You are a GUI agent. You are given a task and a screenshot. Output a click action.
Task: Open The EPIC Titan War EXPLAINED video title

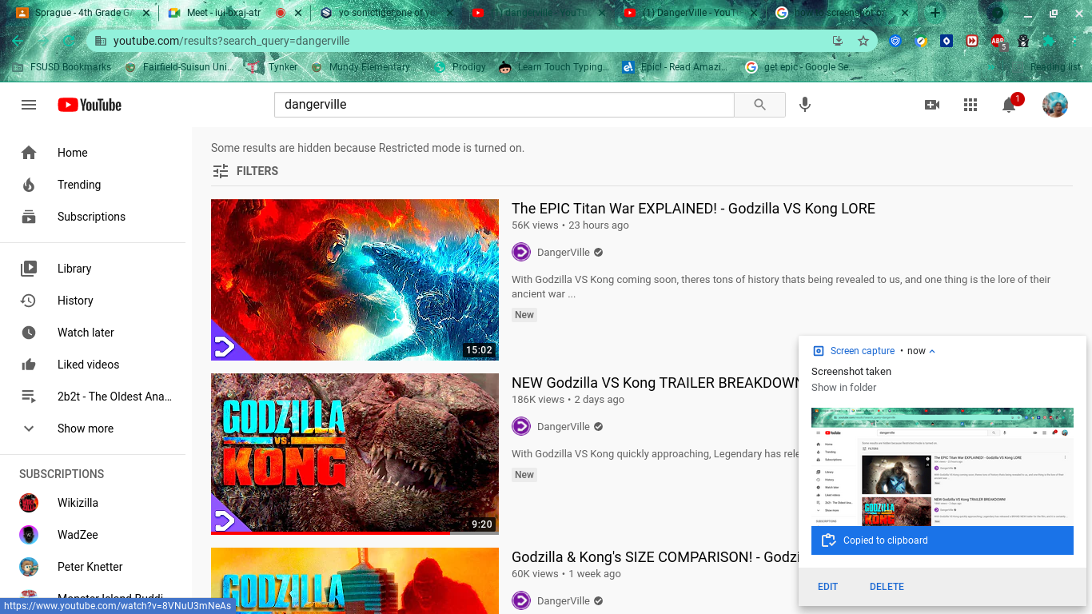[x=693, y=209]
